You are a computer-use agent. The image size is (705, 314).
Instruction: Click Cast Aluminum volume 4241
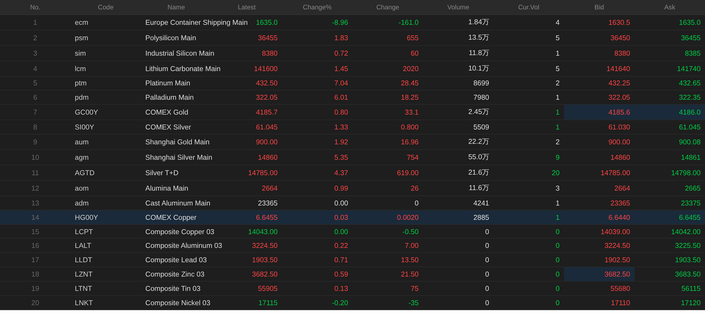481,203
